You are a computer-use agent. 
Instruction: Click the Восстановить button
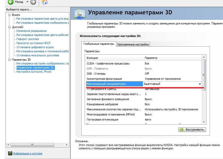192,130
